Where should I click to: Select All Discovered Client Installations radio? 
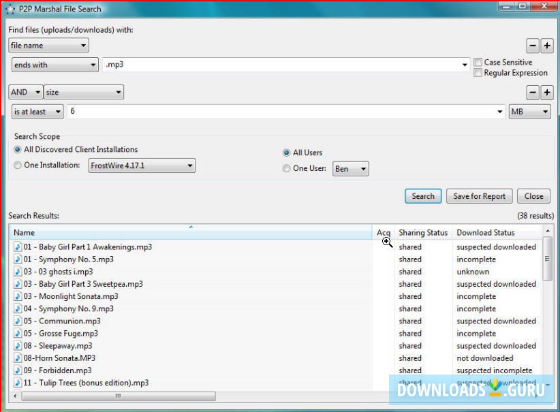17,149
